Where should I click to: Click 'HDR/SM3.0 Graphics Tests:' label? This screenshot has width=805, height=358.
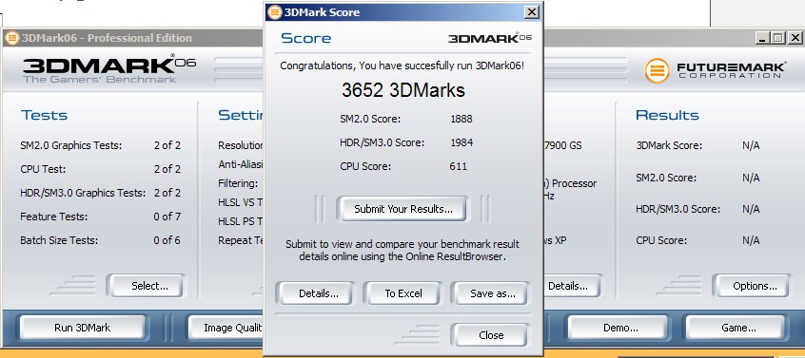[83, 193]
